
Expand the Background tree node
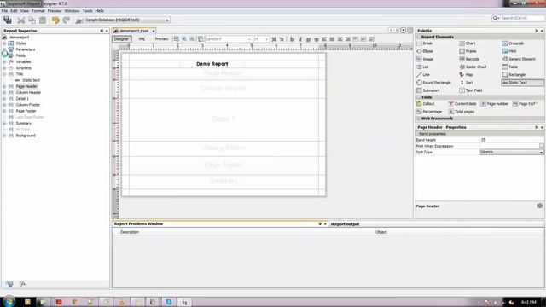[4, 136]
